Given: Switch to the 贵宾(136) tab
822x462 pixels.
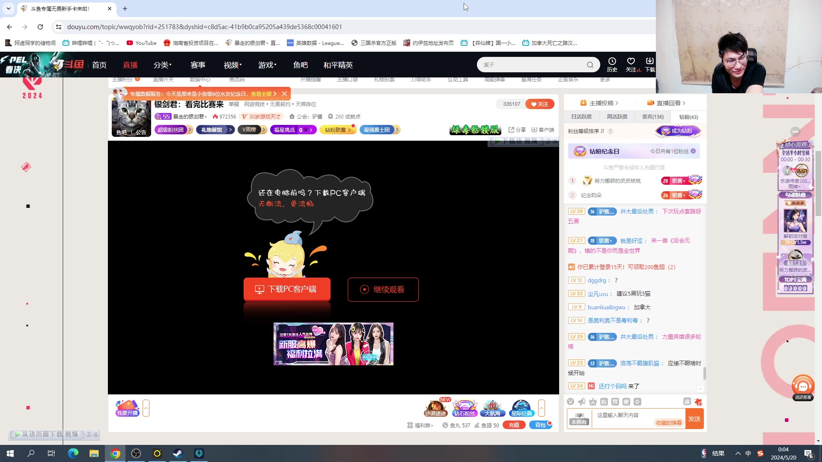Looking at the screenshot, I should click(x=652, y=117).
